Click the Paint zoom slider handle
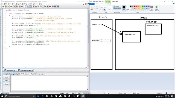175x98 pixels. pyautogui.click(x=167, y=93)
